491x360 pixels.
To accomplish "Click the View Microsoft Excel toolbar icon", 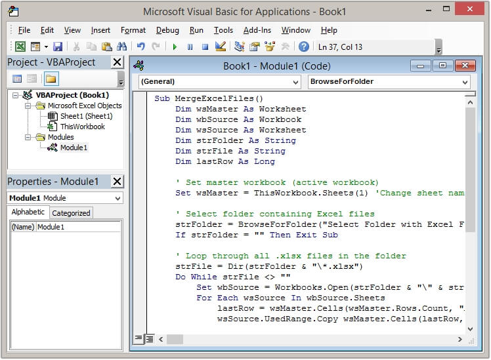I will tap(20, 47).
